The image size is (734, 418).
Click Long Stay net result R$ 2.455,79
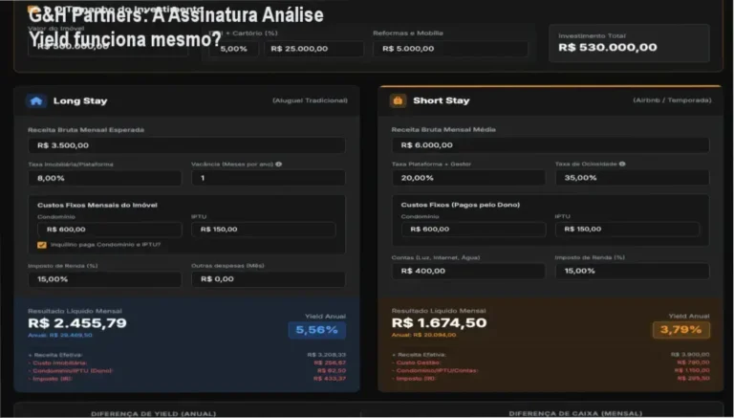point(77,323)
